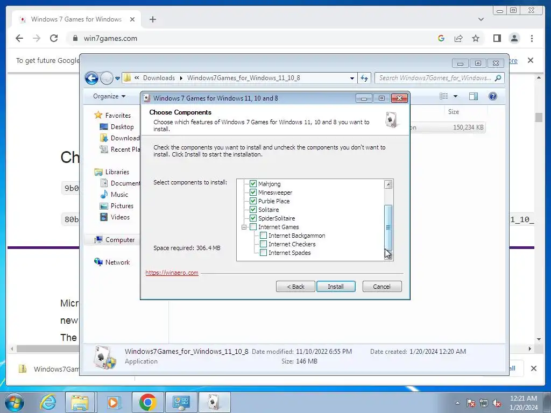Viewport: 551px width, 413px height.
Task: Close the Chrome downloads shelf
Action: (533, 368)
